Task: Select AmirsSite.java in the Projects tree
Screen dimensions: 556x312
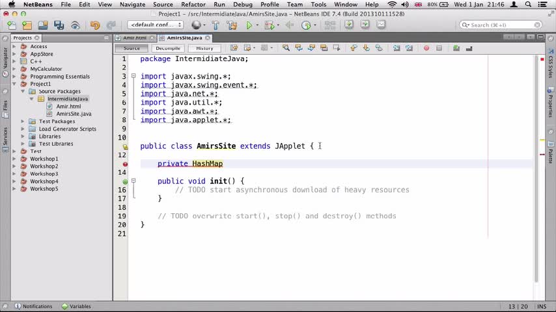Action: 74,114
